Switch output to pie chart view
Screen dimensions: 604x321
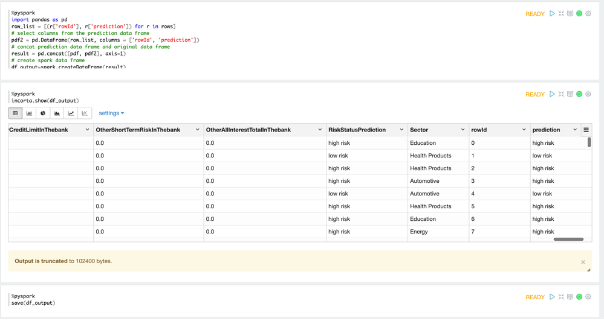pos(43,113)
